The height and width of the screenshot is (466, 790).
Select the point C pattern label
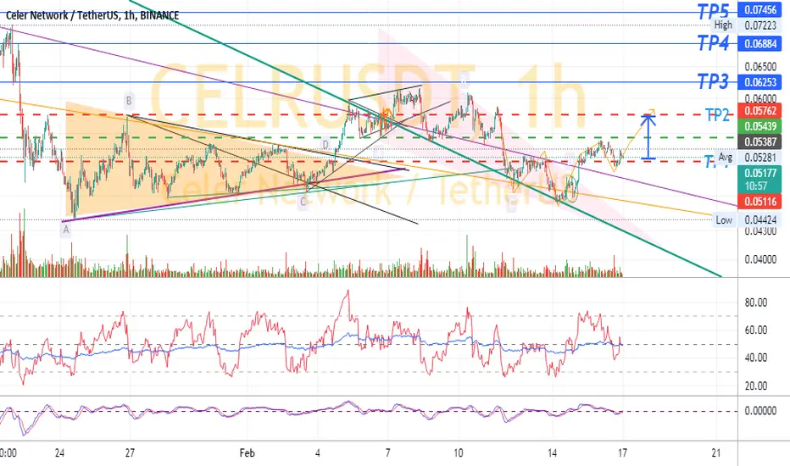(x=303, y=202)
